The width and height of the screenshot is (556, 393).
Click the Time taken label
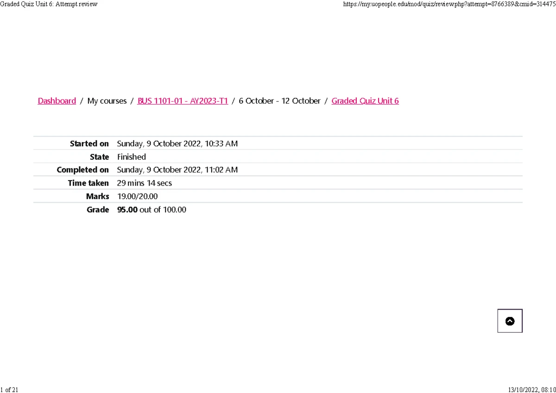pos(88,183)
